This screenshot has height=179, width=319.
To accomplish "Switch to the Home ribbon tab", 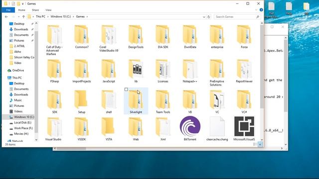I will 21,10.
